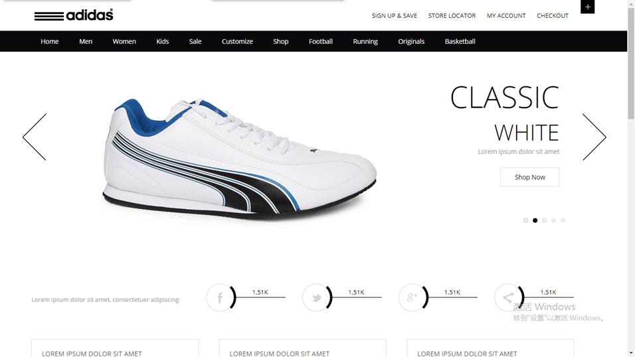The width and height of the screenshot is (635, 357).
Task: Open the Sign Up & Save link
Action: 395,15
